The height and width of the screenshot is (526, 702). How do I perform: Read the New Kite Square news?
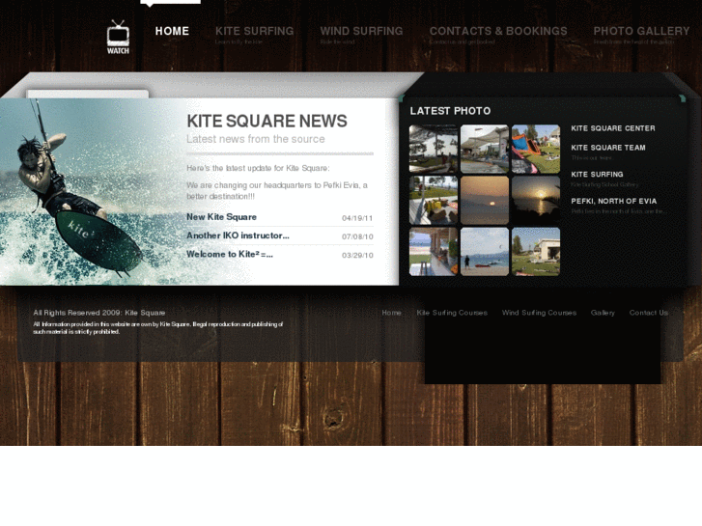(x=222, y=217)
